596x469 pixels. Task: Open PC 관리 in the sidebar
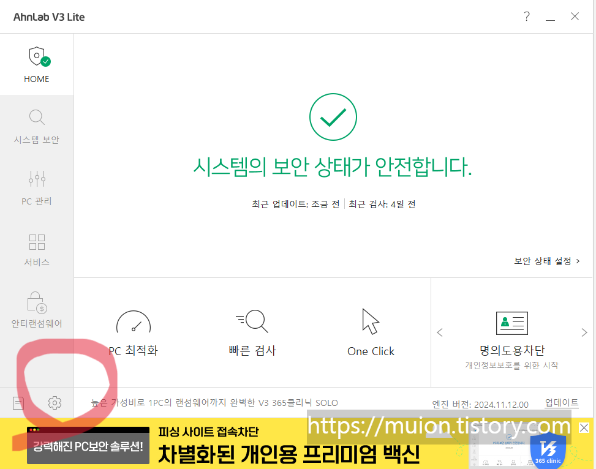pos(37,188)
